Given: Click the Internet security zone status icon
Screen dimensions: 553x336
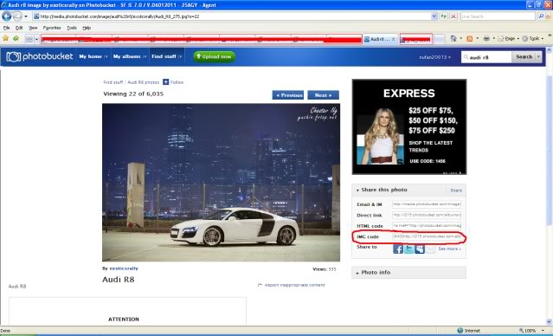Looking at the screenshot, I should pyautogui.click(x=460, y=331).
